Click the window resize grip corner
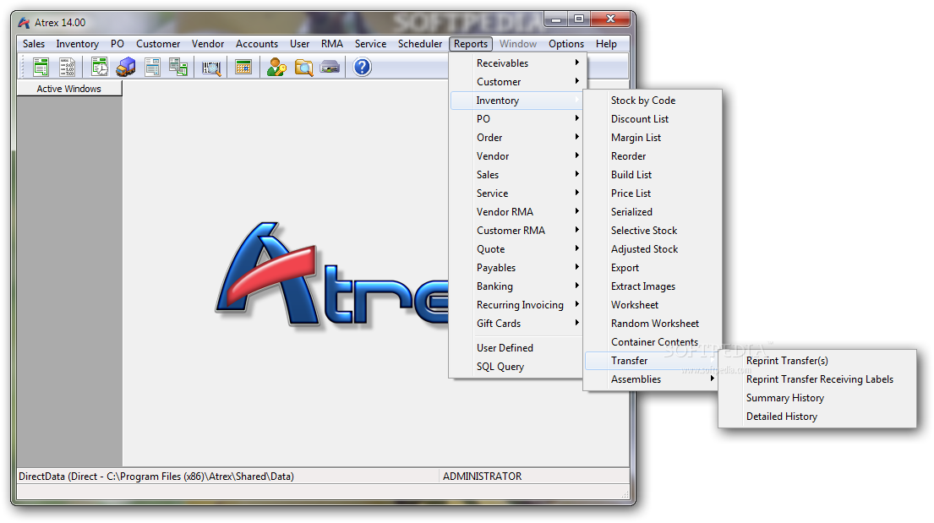This screenshot has height=523, width=934. pos(625,493)
